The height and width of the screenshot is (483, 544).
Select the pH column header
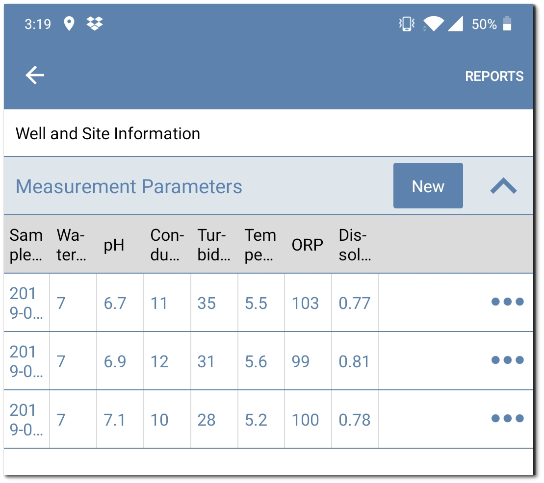coord(115,244)
